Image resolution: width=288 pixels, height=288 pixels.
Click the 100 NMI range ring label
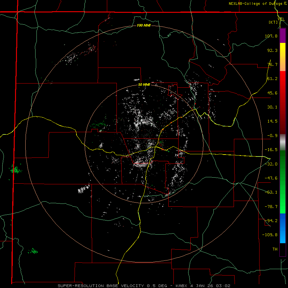tap(144, 25)
